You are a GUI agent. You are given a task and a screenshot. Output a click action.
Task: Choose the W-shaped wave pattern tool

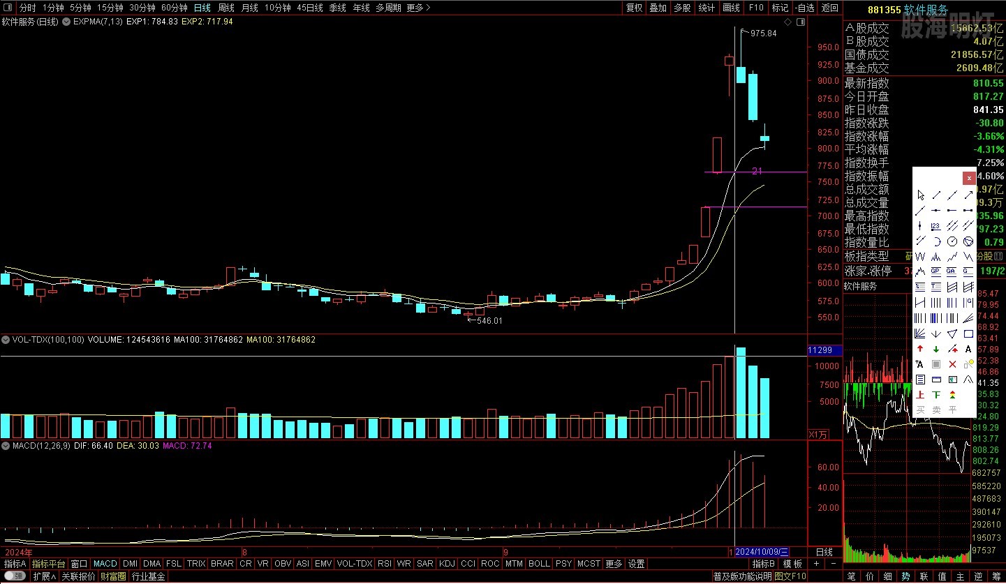pos(919,256)
